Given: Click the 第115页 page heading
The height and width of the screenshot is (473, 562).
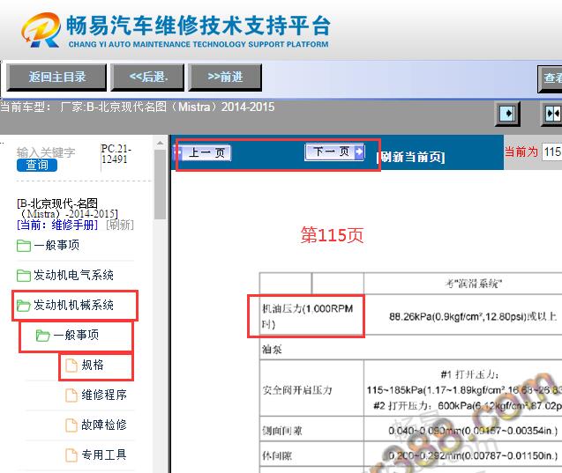Looking at the screenshot, I should 332,235.
